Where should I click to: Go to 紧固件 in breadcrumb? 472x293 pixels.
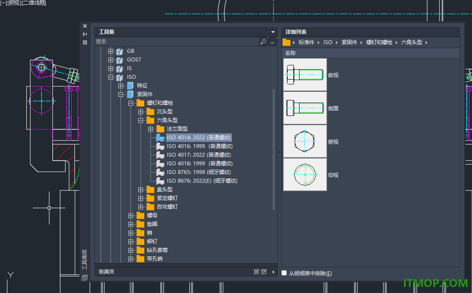[349, 42]
